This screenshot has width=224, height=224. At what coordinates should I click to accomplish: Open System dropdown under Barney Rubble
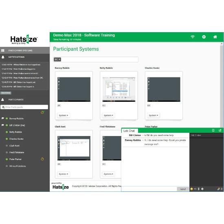(64, 115)
